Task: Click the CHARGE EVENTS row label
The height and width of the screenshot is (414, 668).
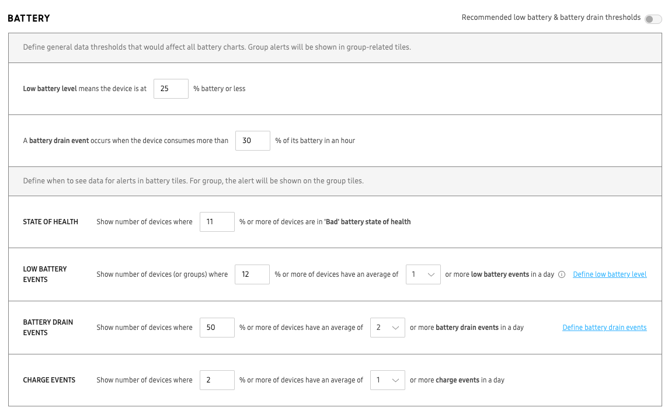Action: pyautogui.click(x=49, y=380)
